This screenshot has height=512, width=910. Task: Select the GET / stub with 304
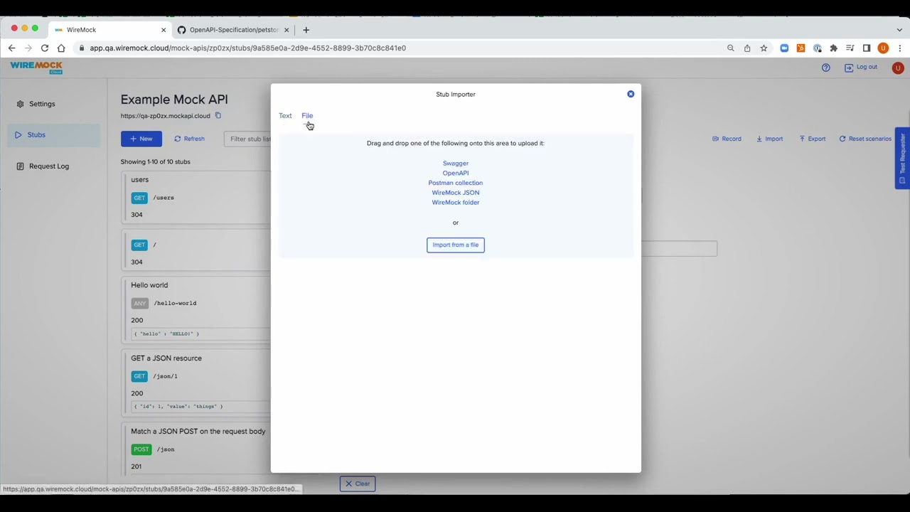[196, 250]
